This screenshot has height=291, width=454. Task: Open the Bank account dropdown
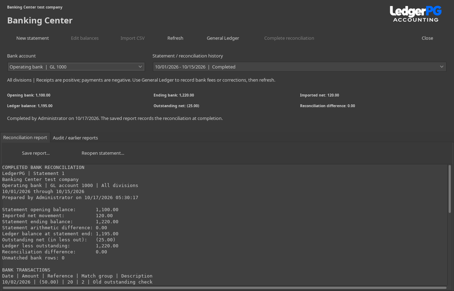(x=76, y=67)
